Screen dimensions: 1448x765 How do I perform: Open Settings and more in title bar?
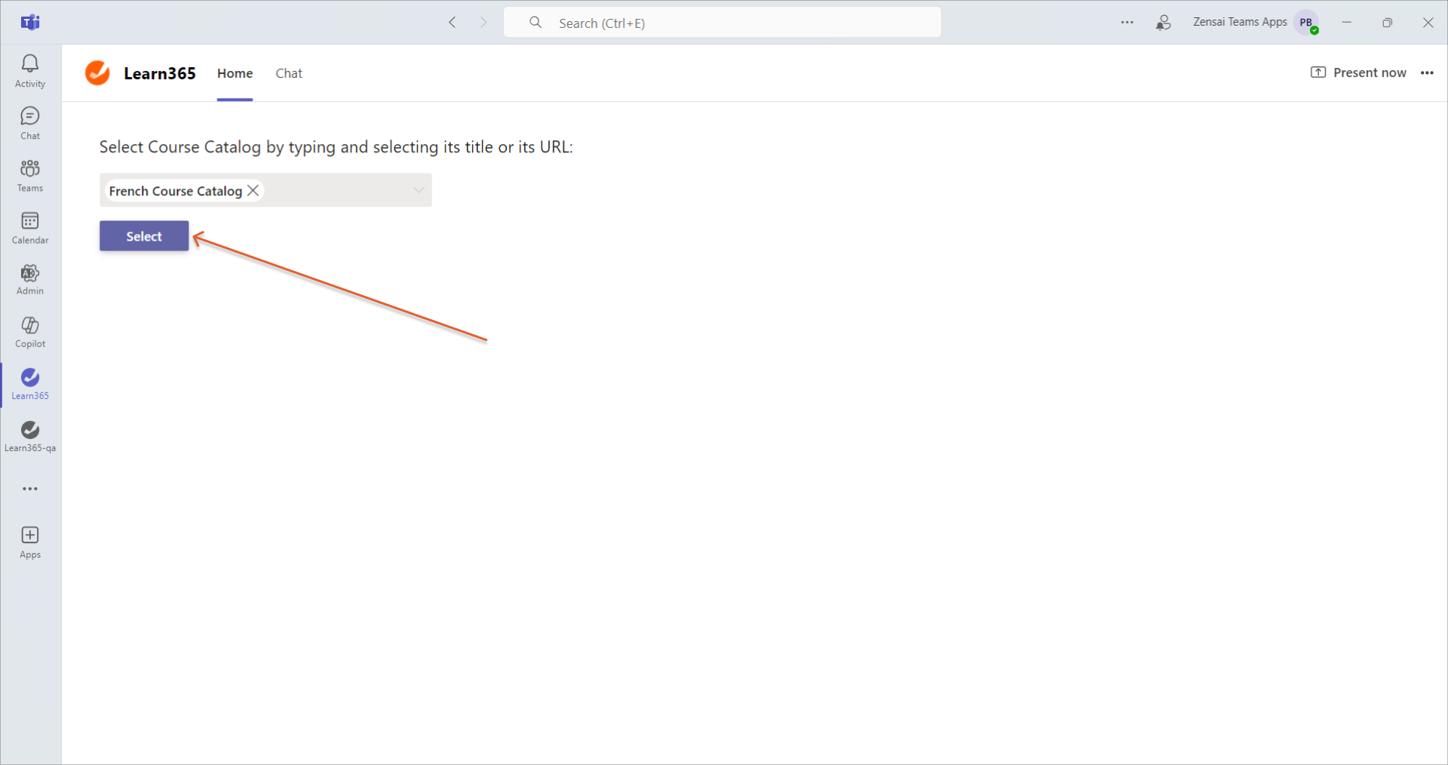coord(1127,23)
